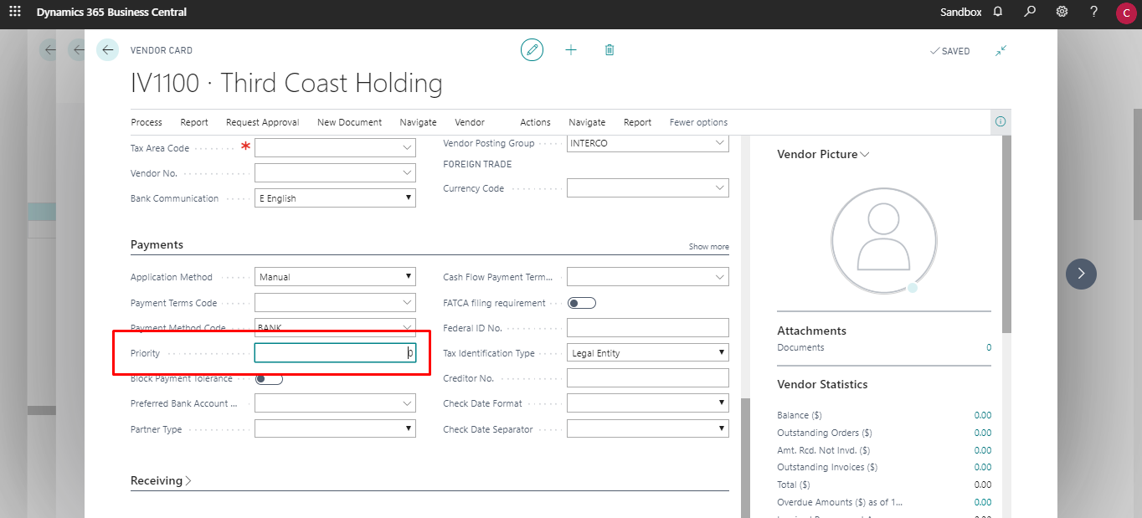Viewport: 1142px width, 518px height.
Task: Click the delete trash can icon
Action: point(610,50)
